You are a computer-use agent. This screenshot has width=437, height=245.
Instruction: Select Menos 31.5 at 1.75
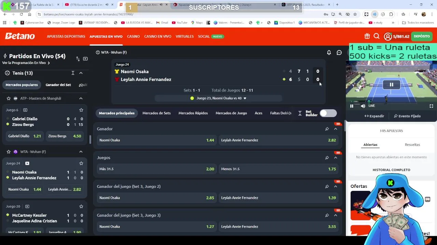pyautogui.click(x=279, y=169)
